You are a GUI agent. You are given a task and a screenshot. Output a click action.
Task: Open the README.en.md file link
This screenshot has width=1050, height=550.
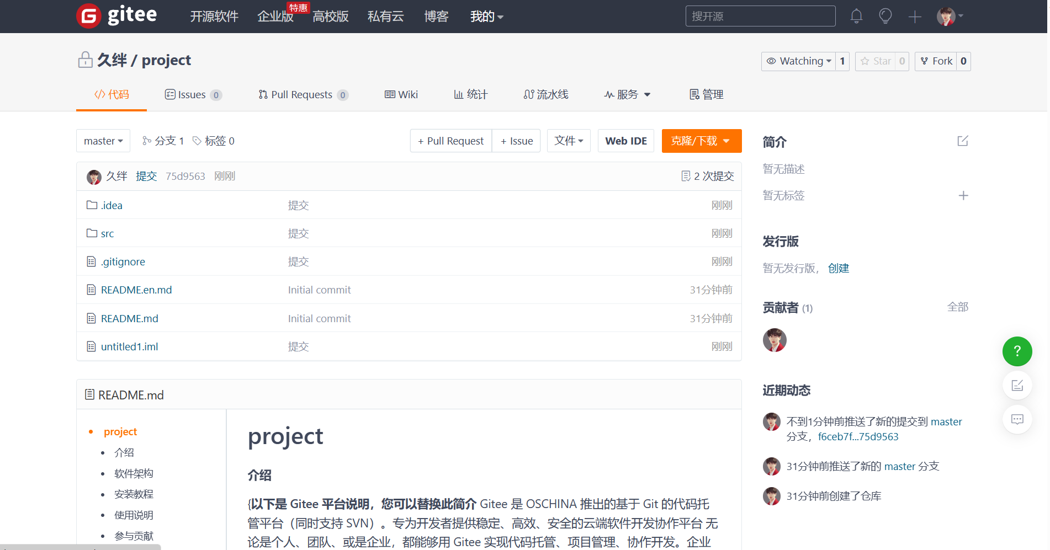tap(136, 290)
